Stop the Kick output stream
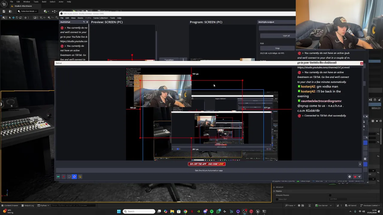The image size is (383, 215). point(277,48)
